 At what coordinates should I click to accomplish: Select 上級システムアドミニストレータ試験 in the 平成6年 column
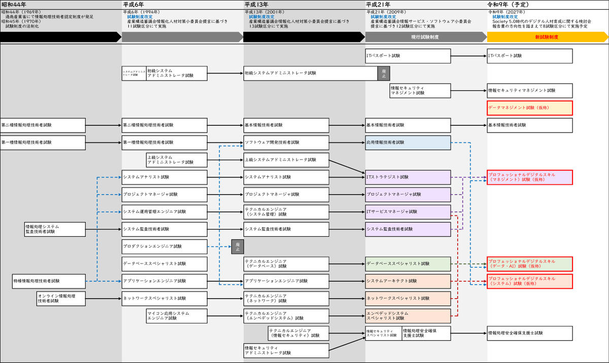tap(177, 160)
